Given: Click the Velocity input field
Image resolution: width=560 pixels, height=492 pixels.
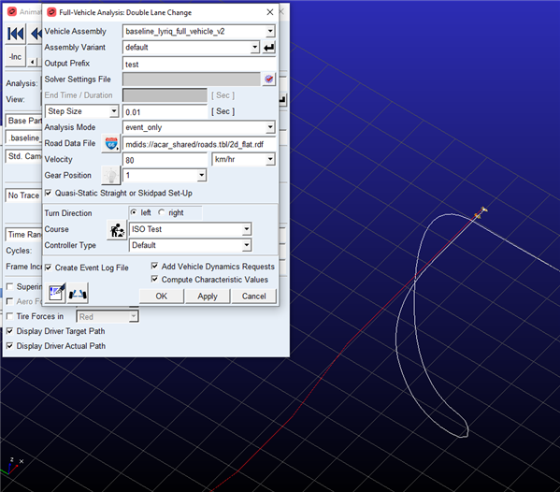Looking at the screenshot, I should (165, 160).
